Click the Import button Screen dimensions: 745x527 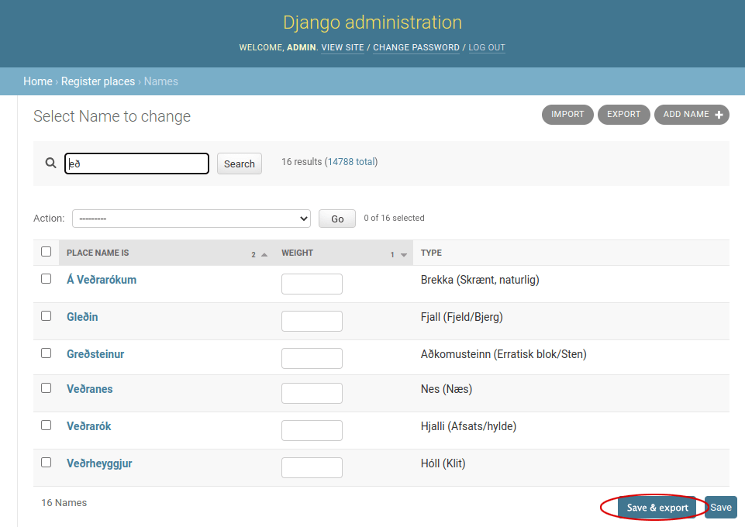point(567,115)
